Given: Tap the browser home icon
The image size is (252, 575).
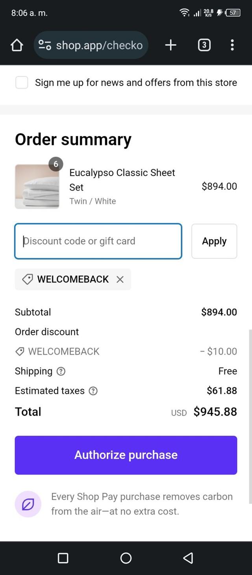Looking at the screenshot, I should [17, 45].
